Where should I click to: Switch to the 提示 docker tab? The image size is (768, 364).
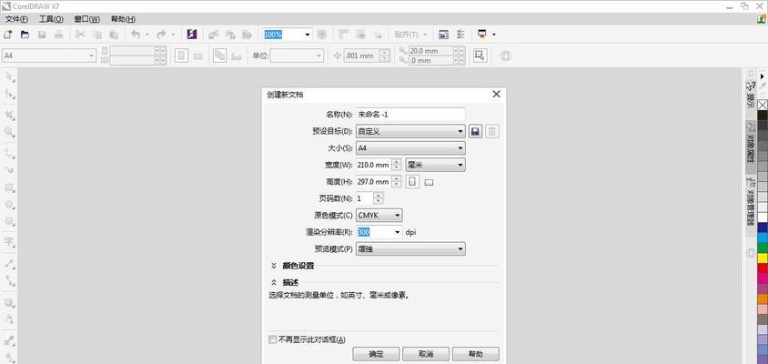(751, 94)
